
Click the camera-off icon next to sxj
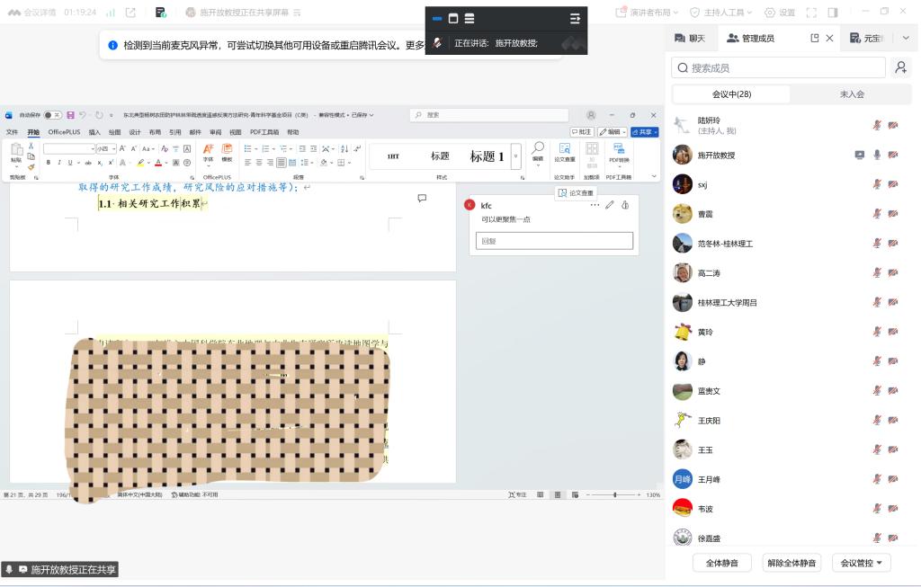pyautogui.click(x=893, y=184)
